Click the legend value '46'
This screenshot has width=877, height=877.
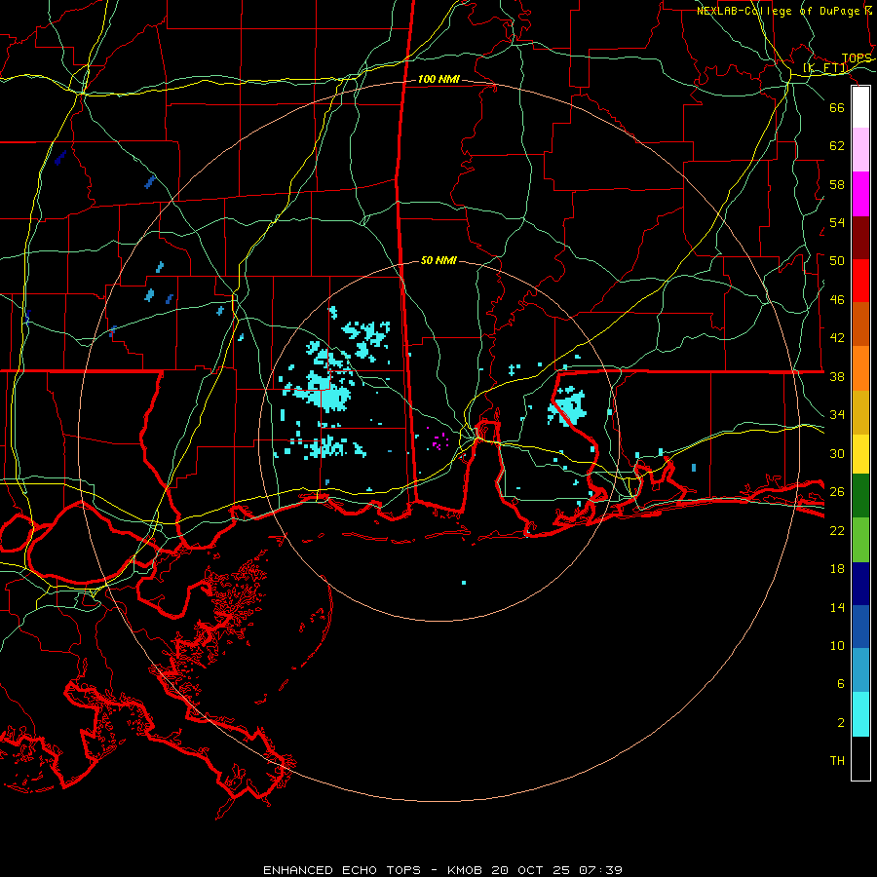click(x=837, y=299)
